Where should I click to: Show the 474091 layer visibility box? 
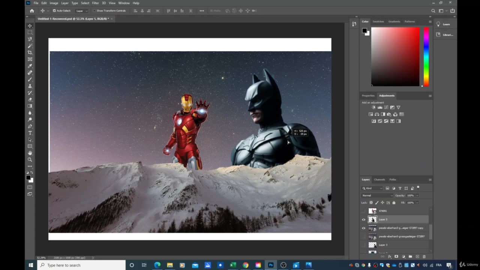tap(363, 211)
